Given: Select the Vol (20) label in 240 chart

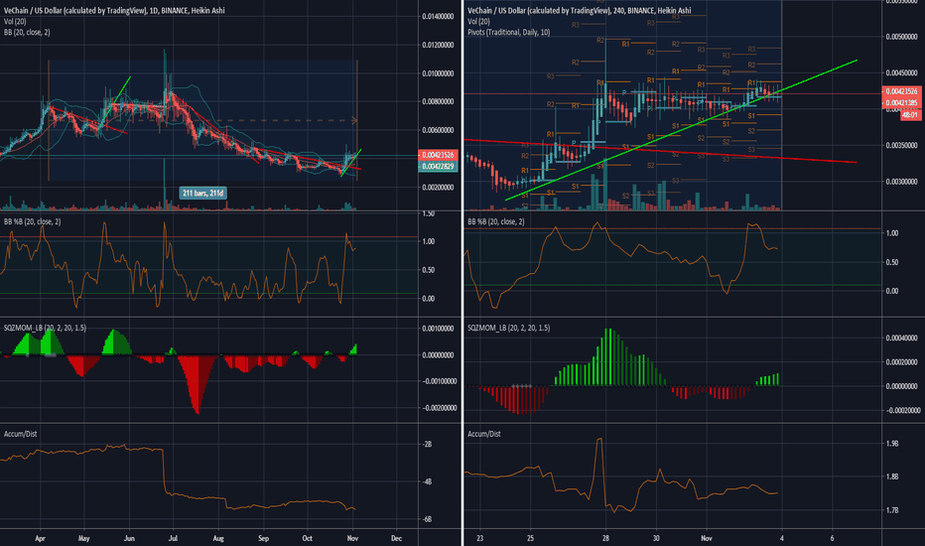Looking at the screenshot, I should point(478,21).
